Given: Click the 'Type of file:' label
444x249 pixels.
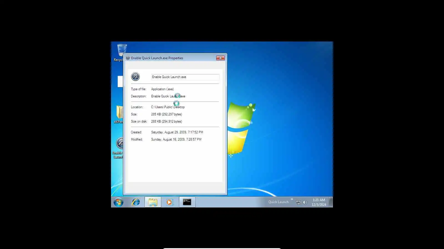Looking at the screenshot, I should click(x=138, y=89).
